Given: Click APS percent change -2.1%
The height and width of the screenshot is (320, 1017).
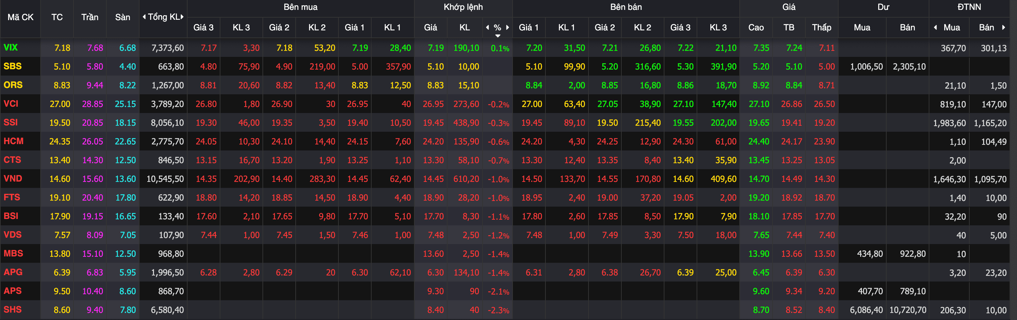Looking at the screenshot, I should point(498,292).
